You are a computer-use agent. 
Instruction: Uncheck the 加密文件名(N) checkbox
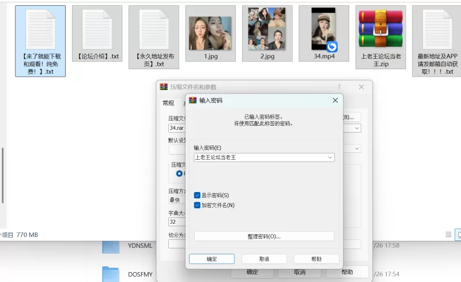tap(198, 205)
